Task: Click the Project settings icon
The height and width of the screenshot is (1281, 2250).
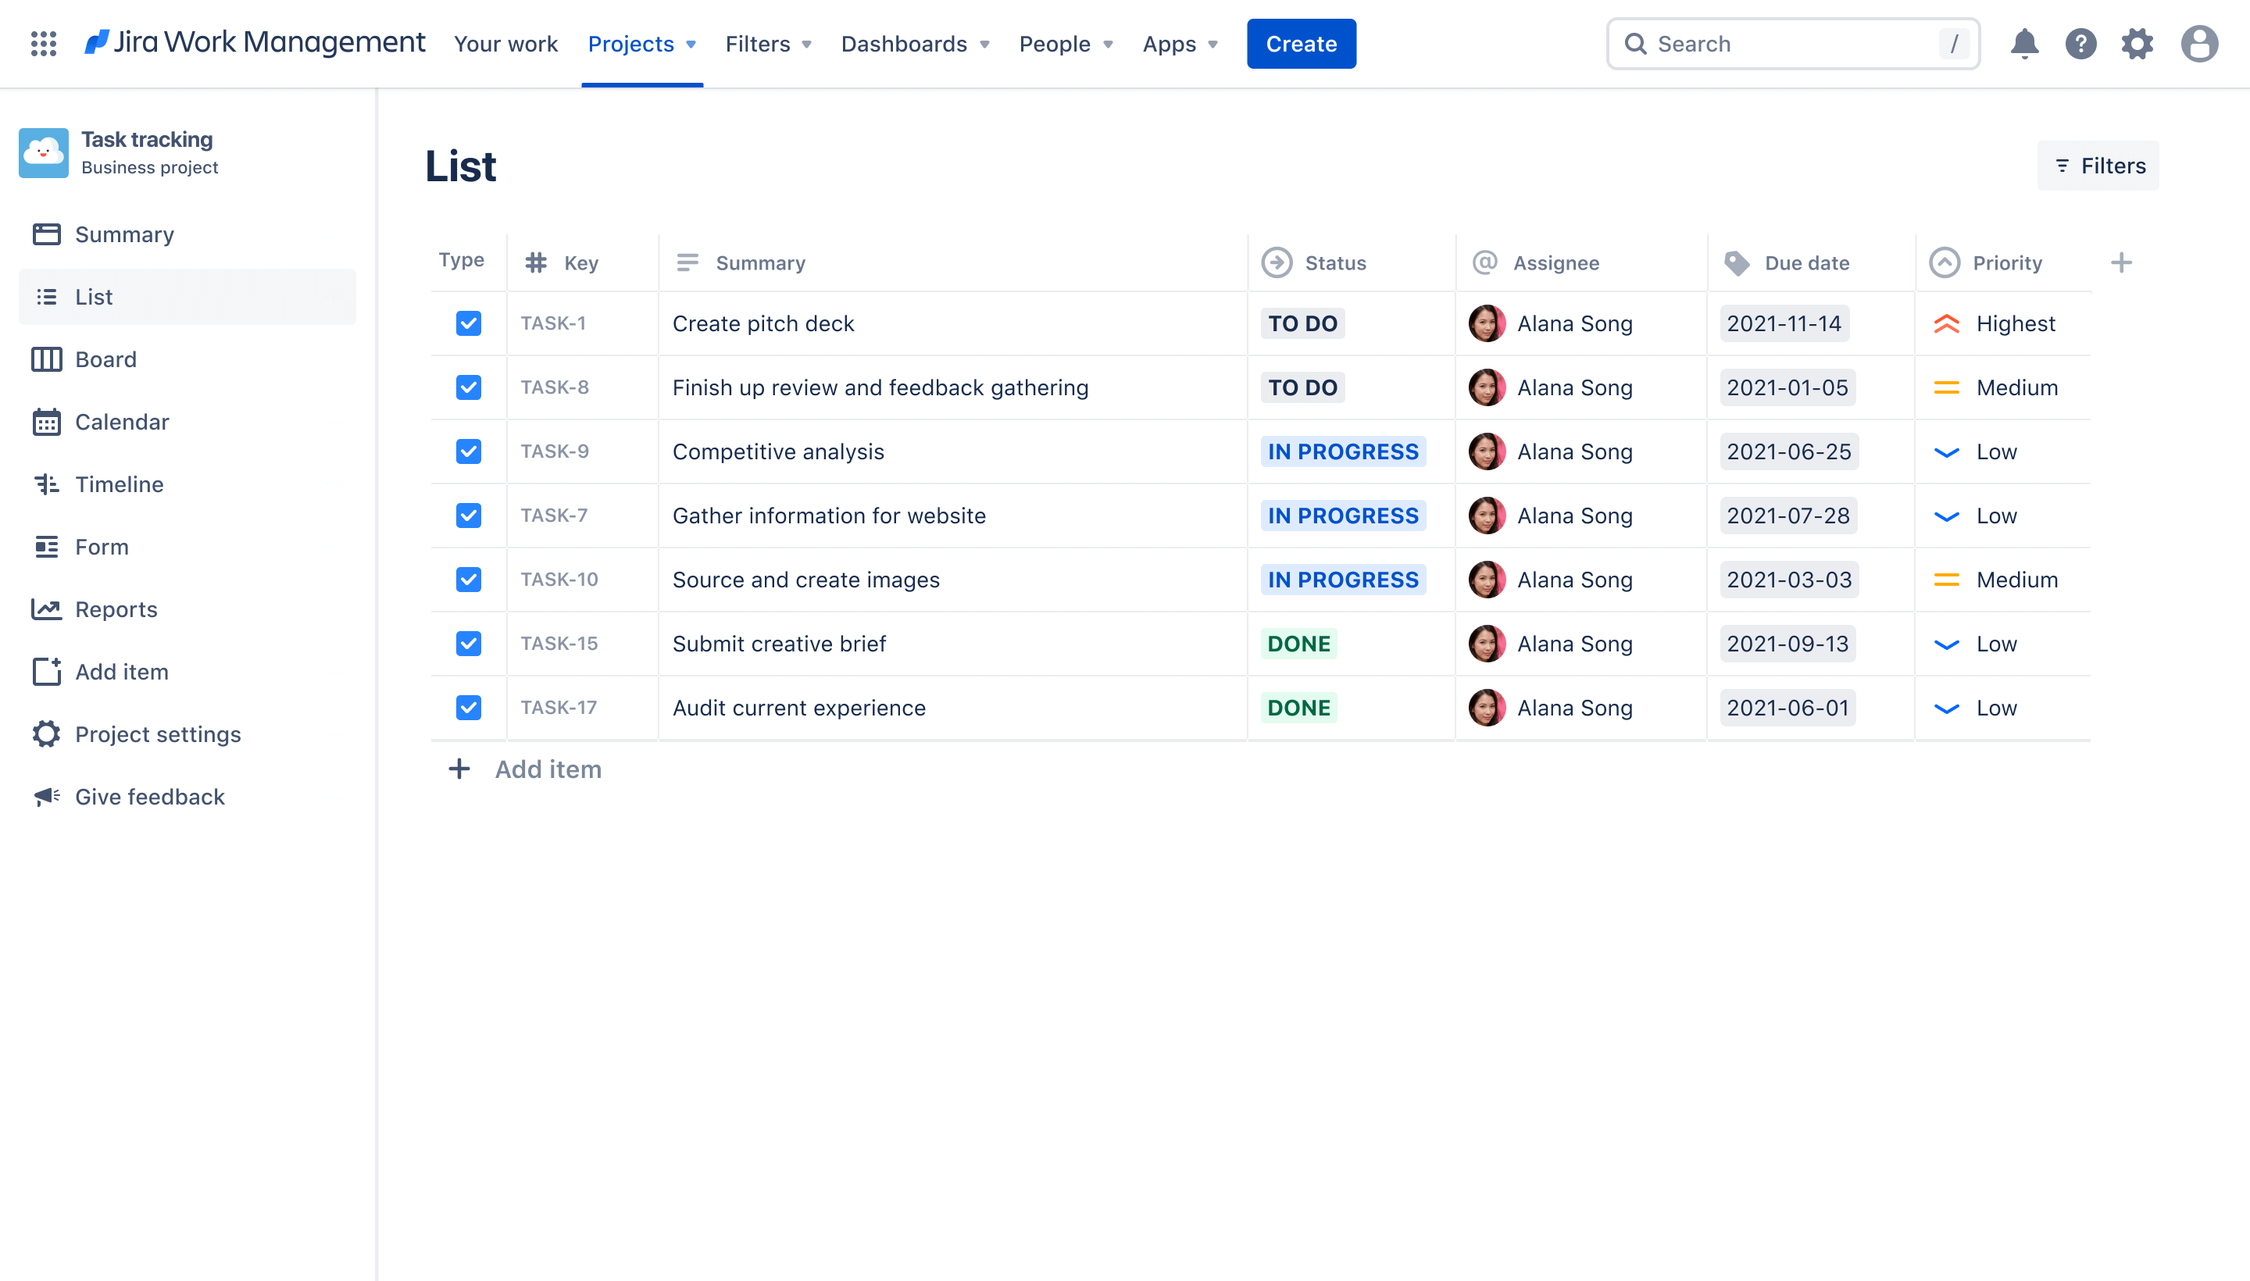Action: tap(46, 734)
